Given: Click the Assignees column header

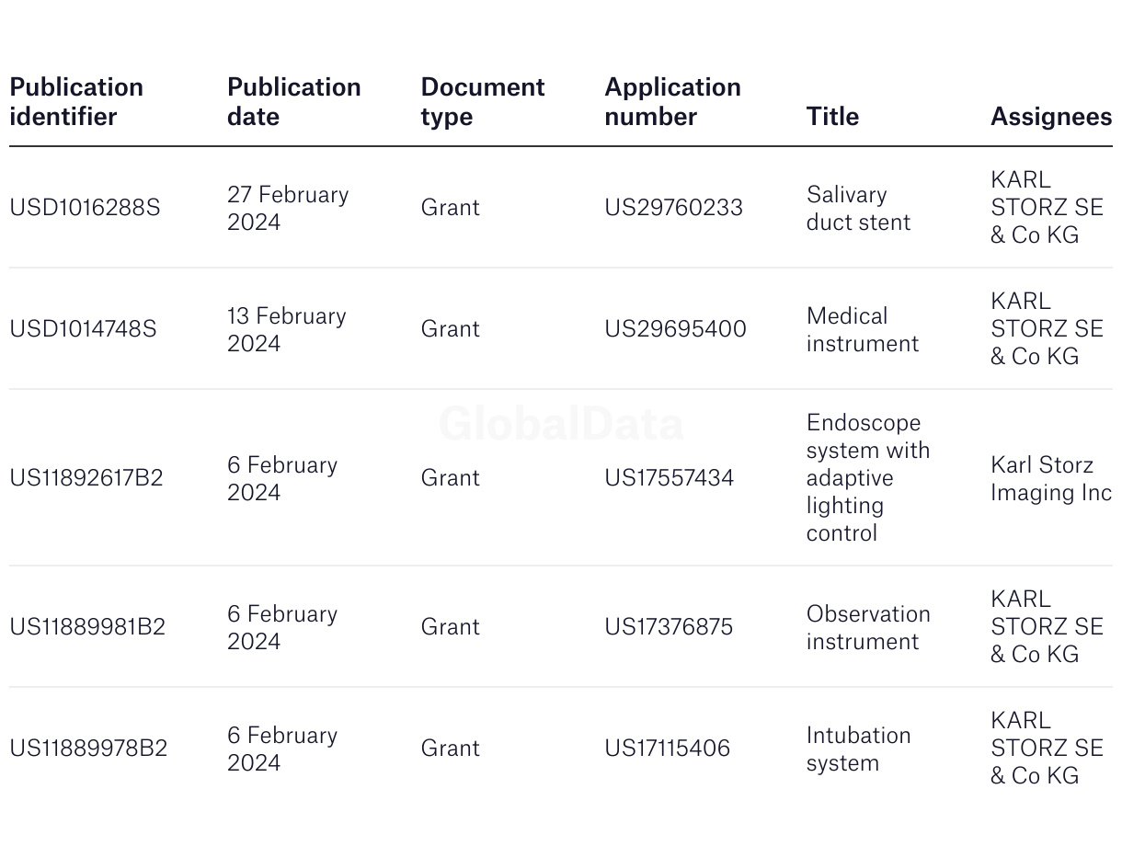Looking at the screenshot, I should coord(1050,116).
